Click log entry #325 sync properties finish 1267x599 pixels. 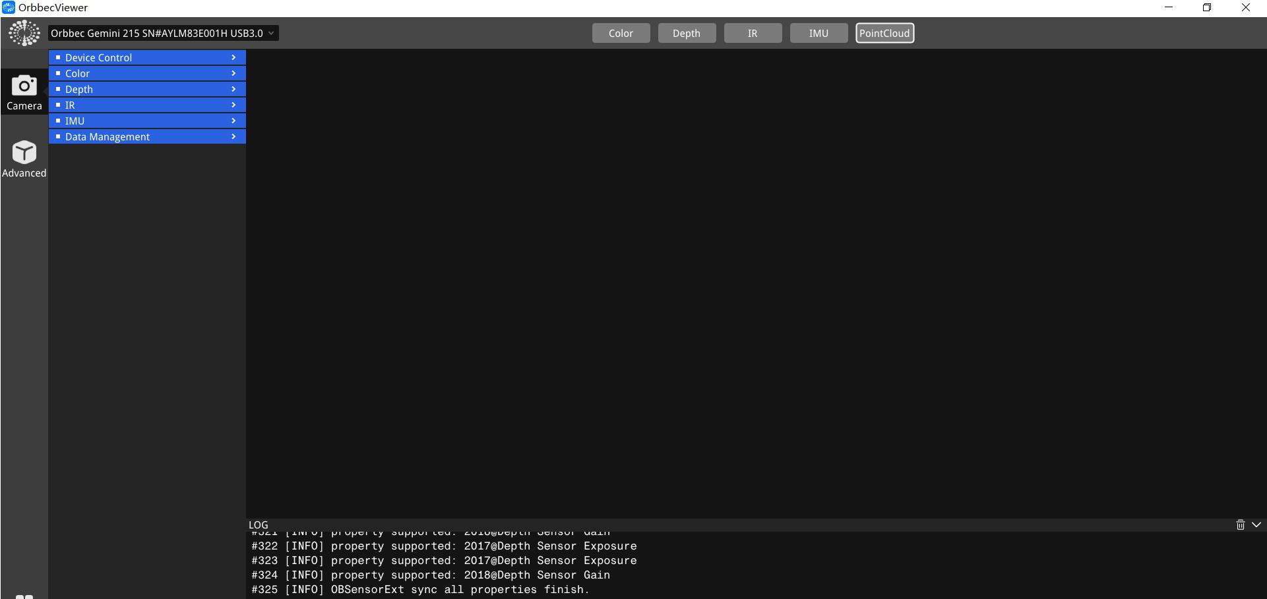[420, 589]
